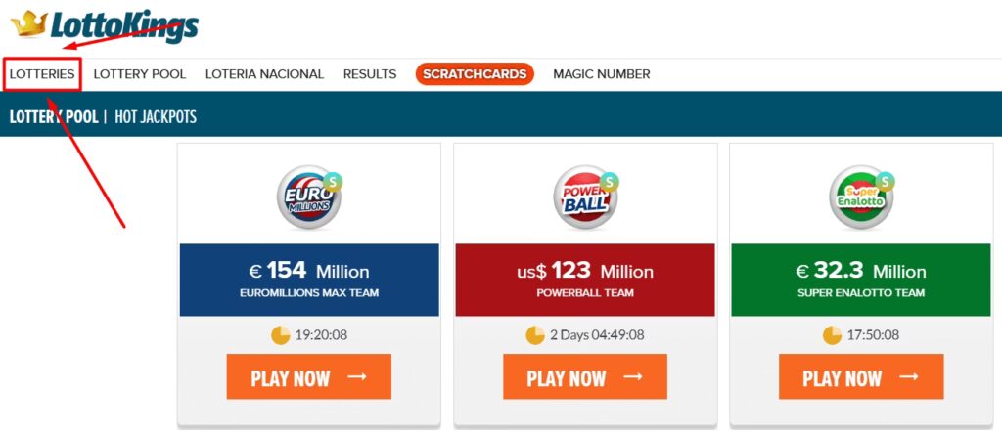Click the Super Enalotto countdown timer icon
The height and width of the screenshot is (437, 1002).
[832, 335]
